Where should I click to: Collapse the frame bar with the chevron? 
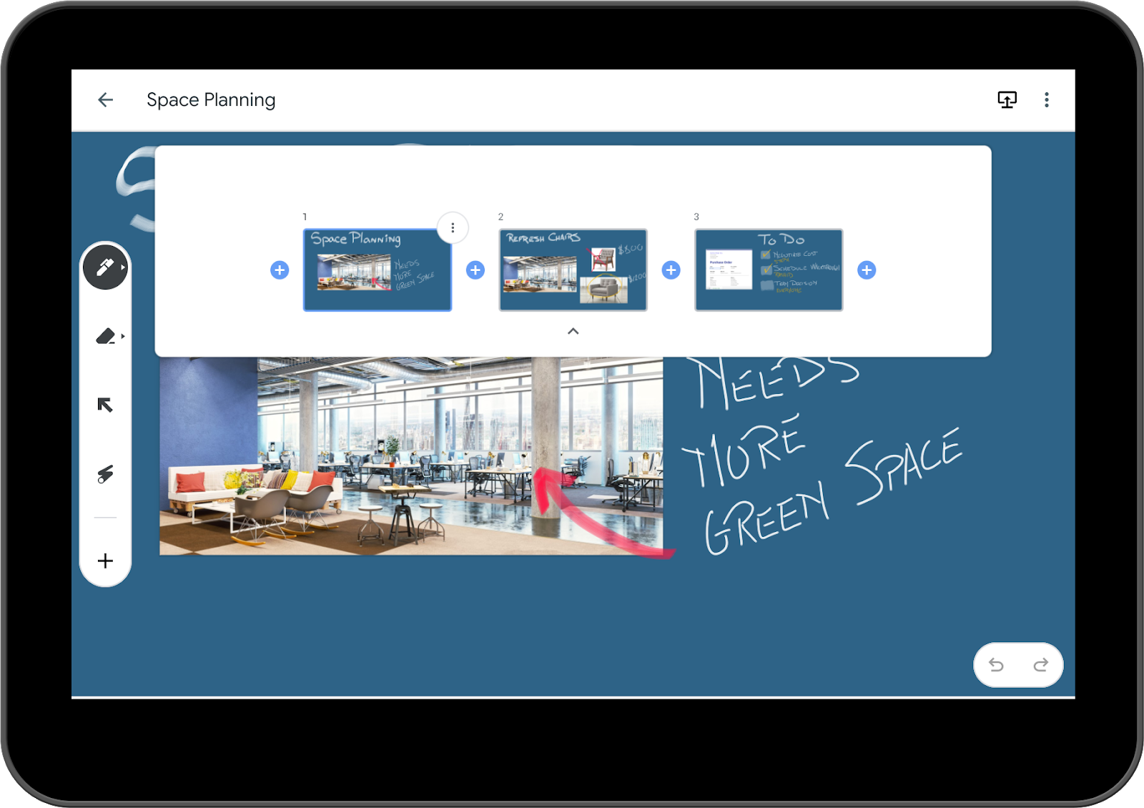572,331
